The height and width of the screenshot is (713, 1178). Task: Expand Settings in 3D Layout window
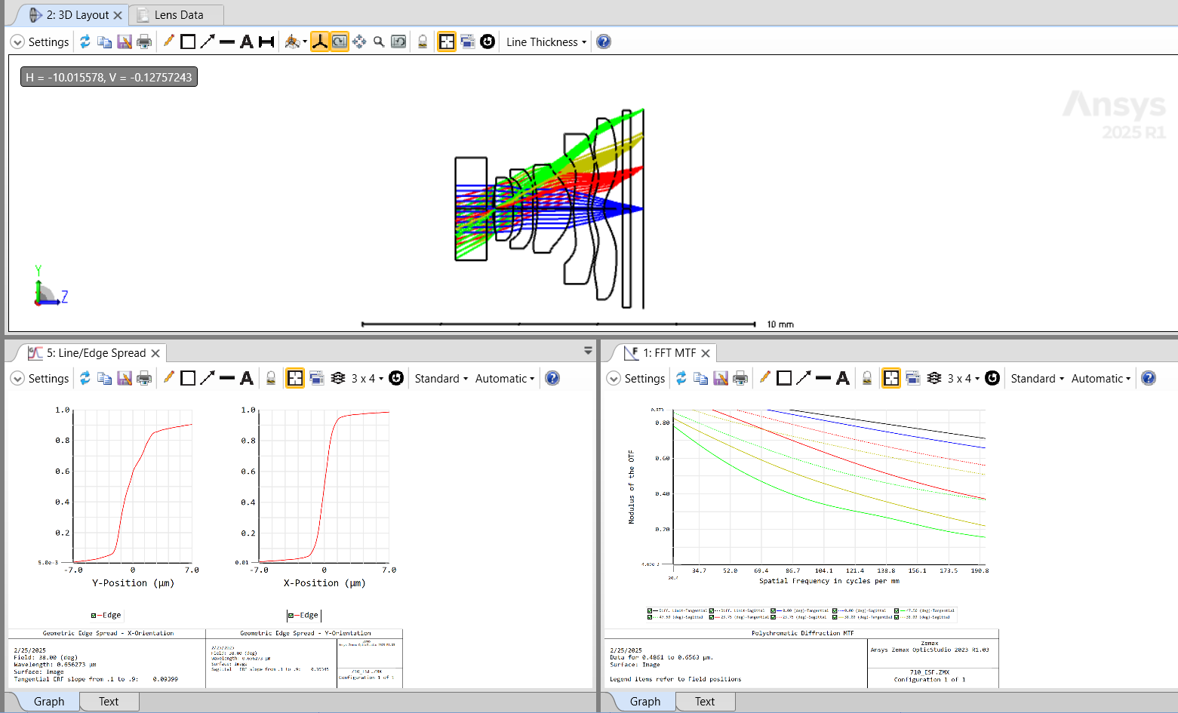click(41, 42)
